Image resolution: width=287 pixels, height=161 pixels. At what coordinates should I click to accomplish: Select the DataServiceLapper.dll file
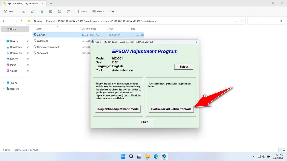click(x=48, y=47)
